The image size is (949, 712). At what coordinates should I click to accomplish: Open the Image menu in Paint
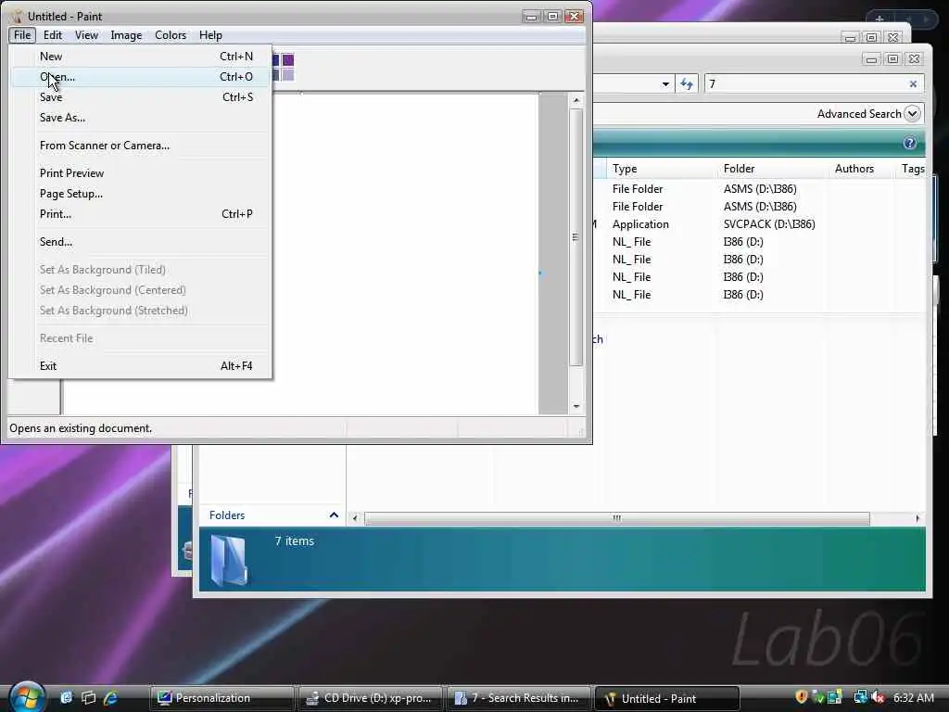126,35
